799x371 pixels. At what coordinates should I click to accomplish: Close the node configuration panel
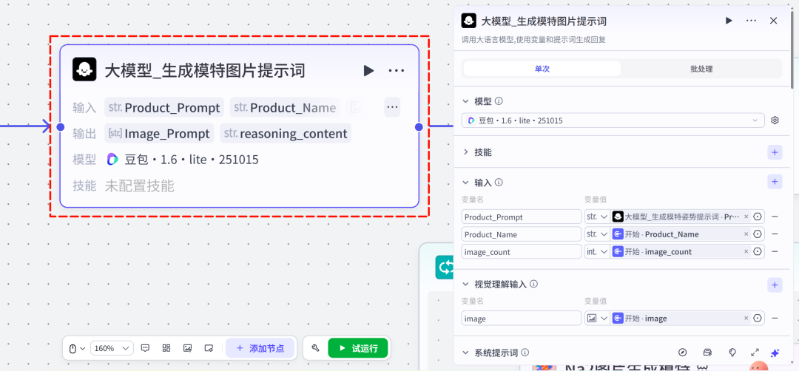coord(774,21)
